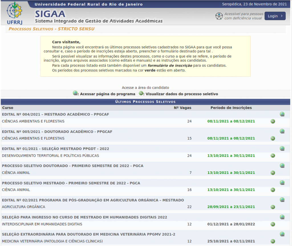Screen dimensions: 292x246
Task: Open 'Acesse a área do candidato' link
Action: click(x=145, y=88)
